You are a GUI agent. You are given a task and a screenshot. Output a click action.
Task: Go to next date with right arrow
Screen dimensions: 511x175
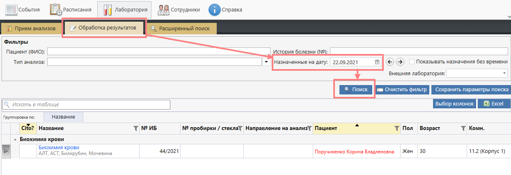click(x=400, y=62)
